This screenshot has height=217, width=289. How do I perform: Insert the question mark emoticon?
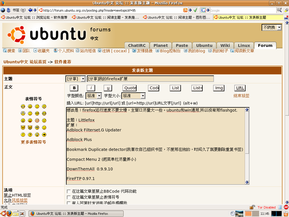tap(30, 134)
